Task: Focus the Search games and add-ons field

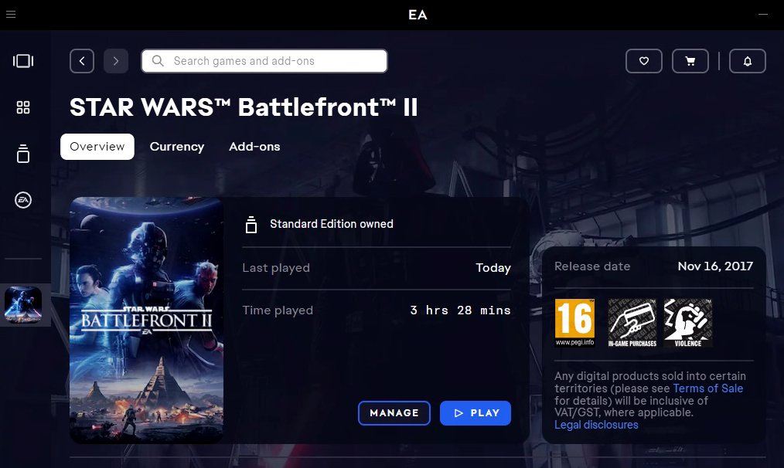Action: click(x=264, y=61)
